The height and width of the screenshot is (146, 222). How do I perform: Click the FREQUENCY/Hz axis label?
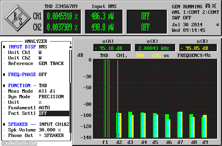click(x=194, y=55)
